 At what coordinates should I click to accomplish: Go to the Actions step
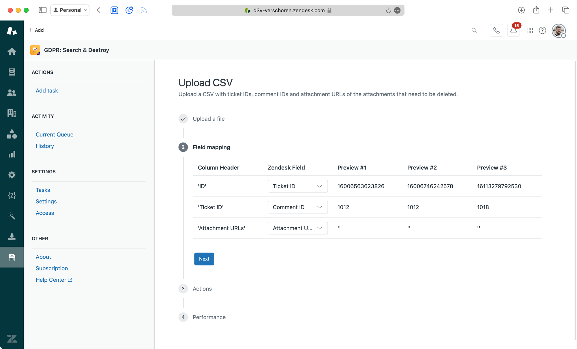point(202,289)
